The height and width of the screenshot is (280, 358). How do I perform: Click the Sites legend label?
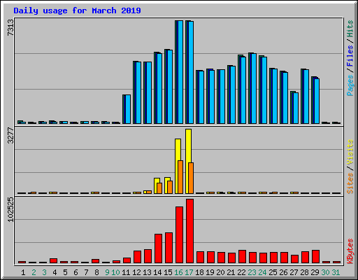click(x=350, y=183)
